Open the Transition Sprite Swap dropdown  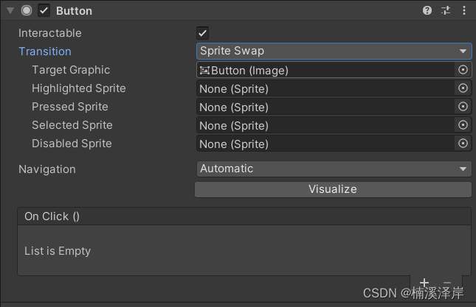point(334,52)
